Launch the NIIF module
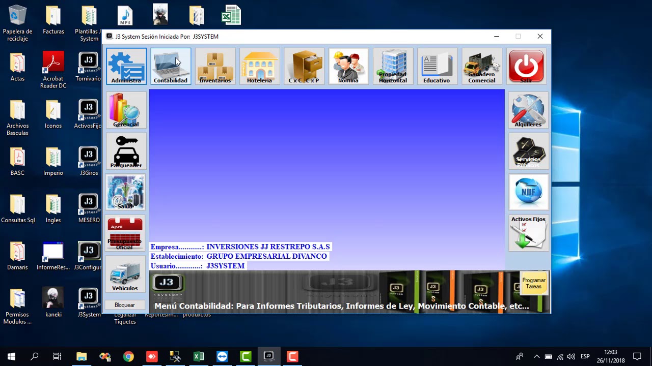The width and height of the screenshot is (652, 366). click(x=529, y=192)
